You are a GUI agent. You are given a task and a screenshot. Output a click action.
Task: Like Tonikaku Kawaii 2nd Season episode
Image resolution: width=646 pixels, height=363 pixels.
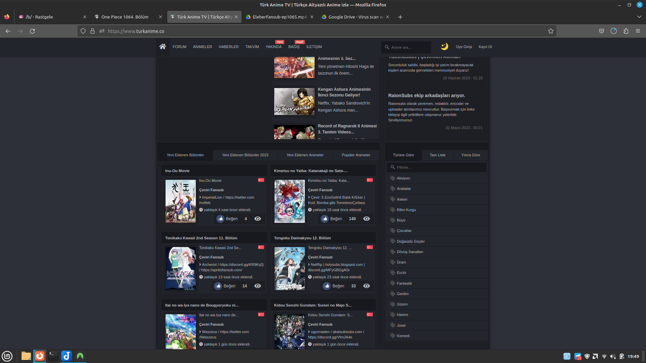point(225,286)
